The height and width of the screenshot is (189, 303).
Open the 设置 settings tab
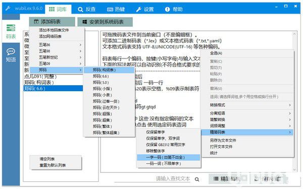[x=145, y=9]
